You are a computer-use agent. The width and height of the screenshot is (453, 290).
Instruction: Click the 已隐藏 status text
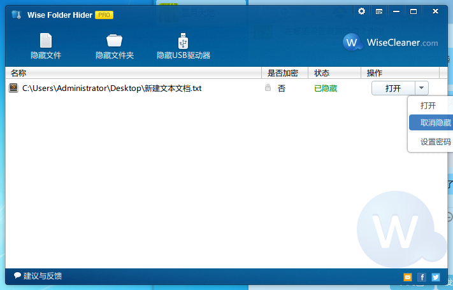coord(326,88)
